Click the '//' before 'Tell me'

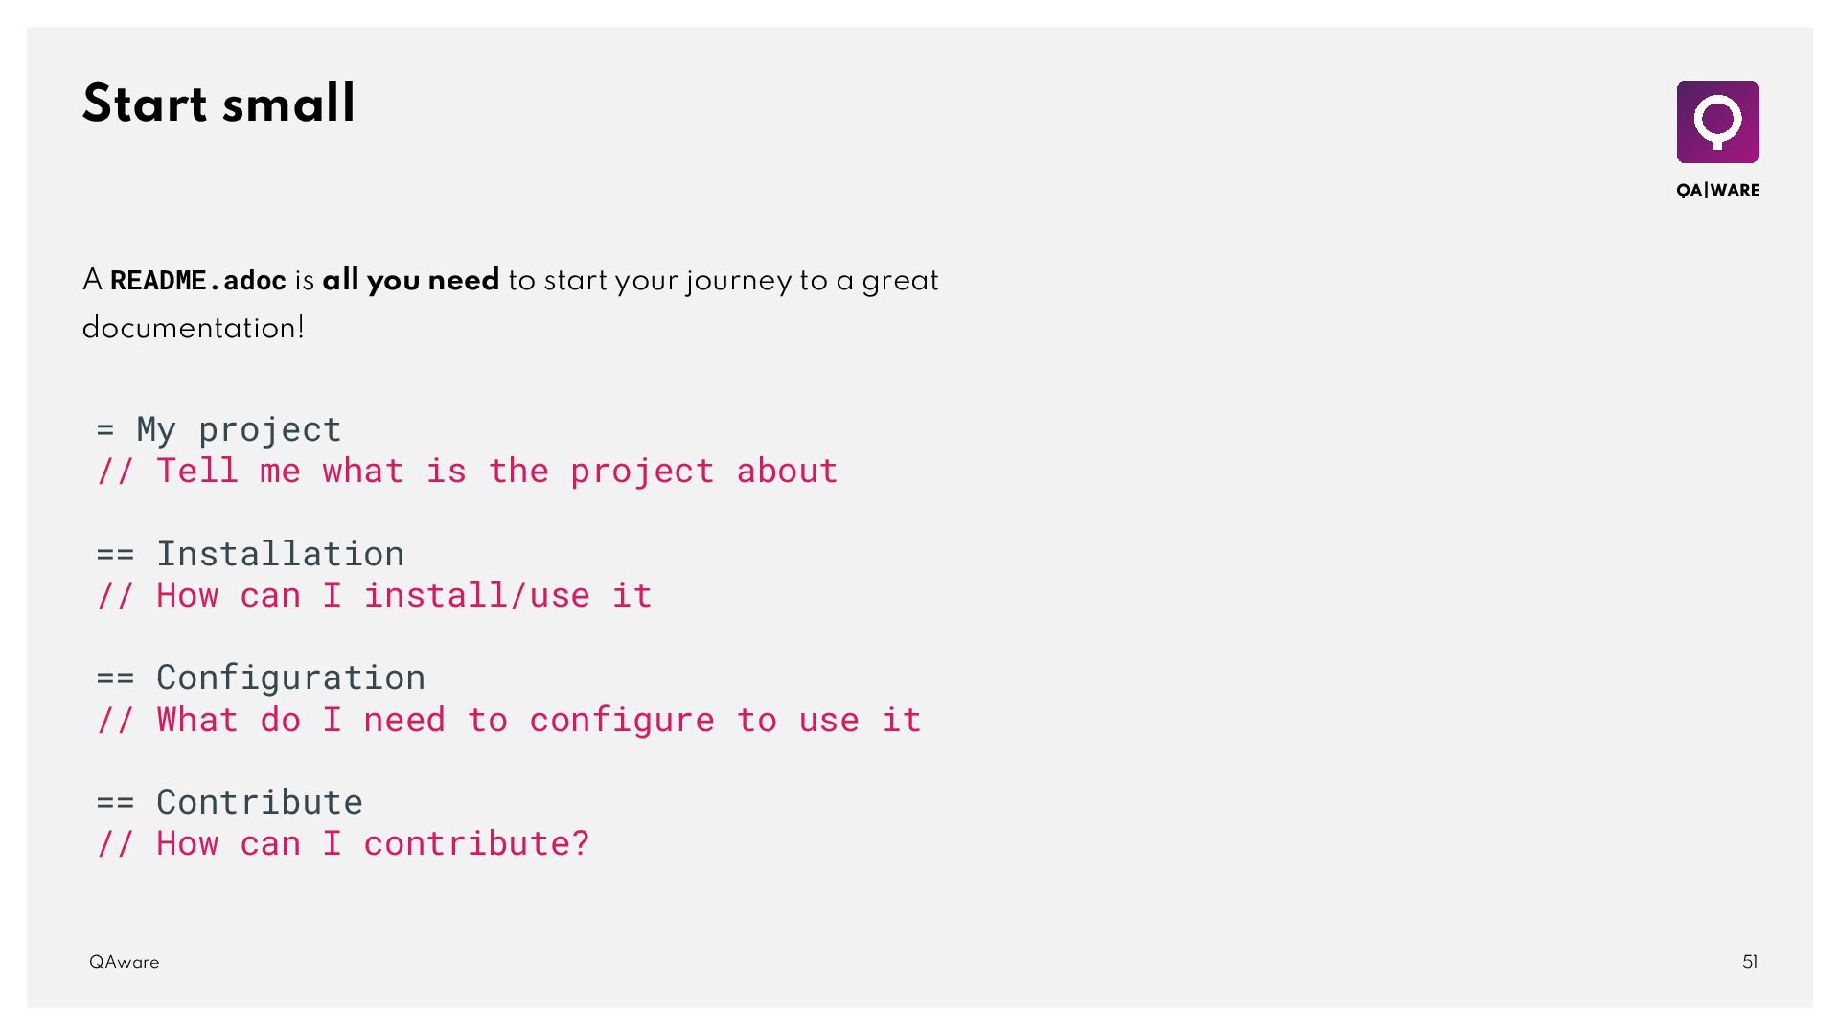[115, 471]
